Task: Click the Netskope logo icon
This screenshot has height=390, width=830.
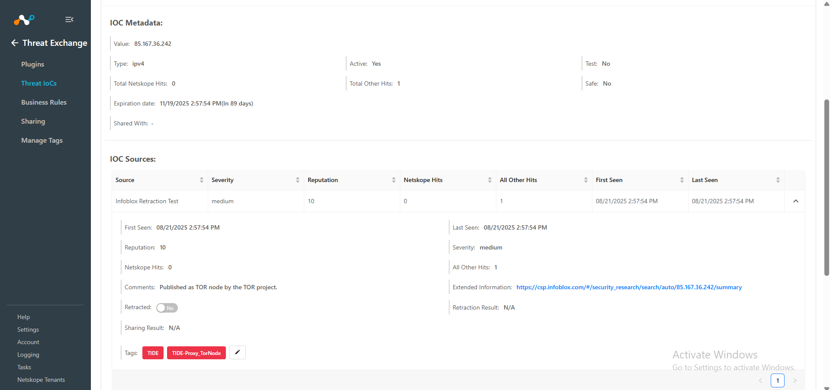Action: pos(24,19)
